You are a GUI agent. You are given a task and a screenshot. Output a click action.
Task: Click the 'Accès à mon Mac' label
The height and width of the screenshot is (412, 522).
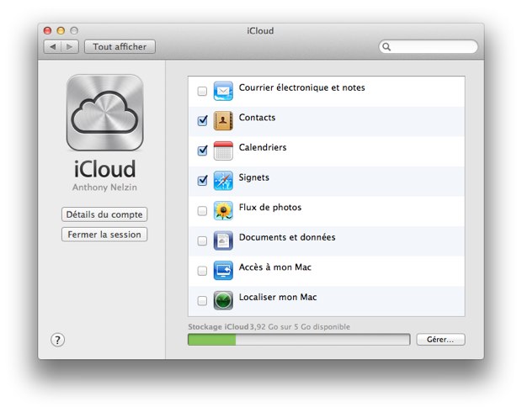tap(275, 267)
